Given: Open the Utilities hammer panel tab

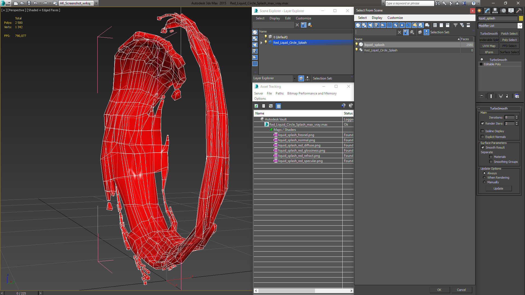Looking at the screenshot, I should pyautogui.click(x=519, y=11).
